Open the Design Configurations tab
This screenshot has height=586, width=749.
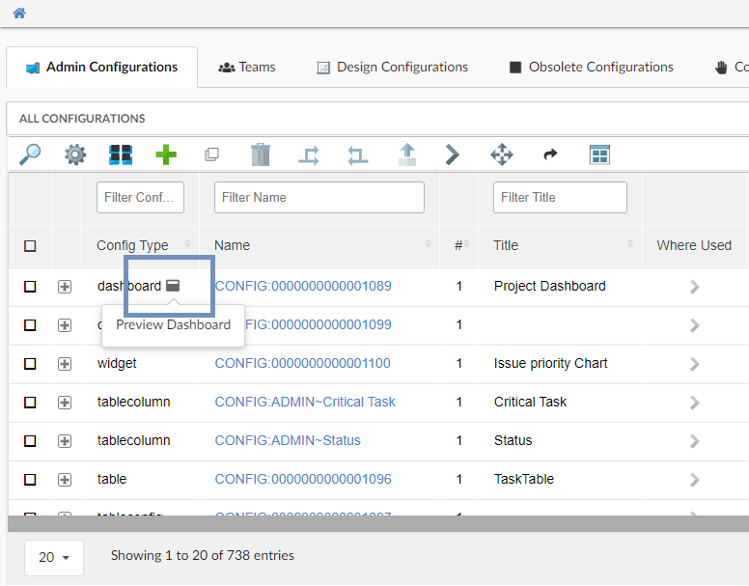coord(392,68)
